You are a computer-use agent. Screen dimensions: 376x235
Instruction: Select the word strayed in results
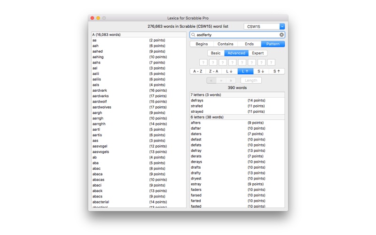pos(237,111)
